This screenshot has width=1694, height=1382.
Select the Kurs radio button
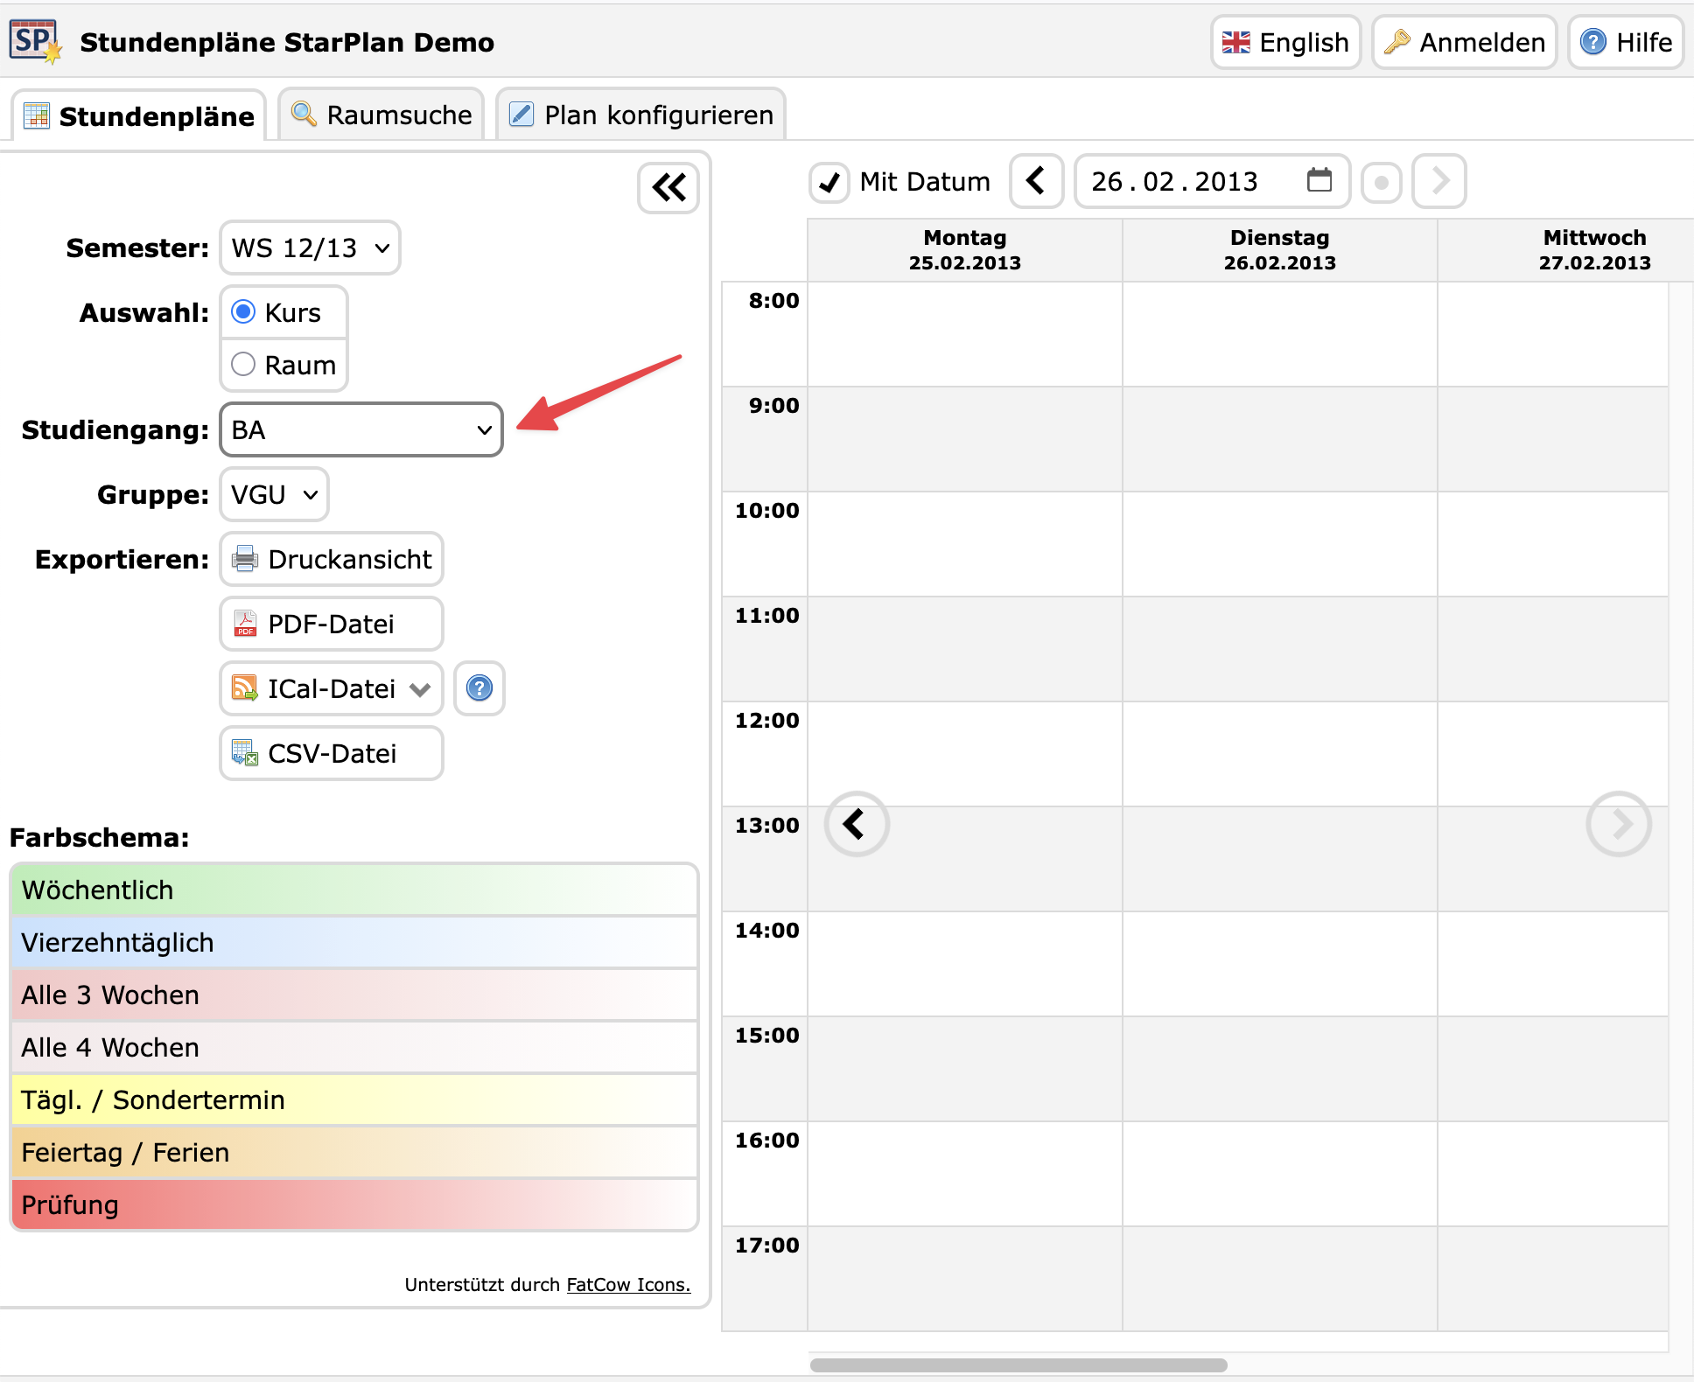point(243,312)
